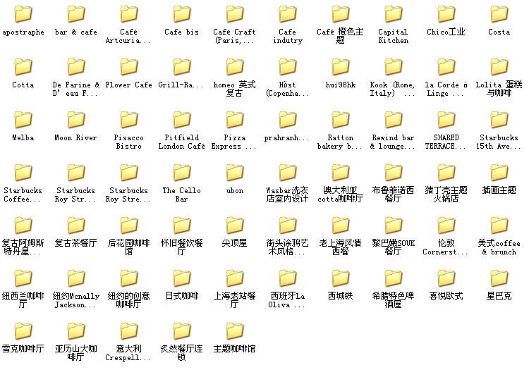Select the Pitfield London Café folder
Screen dimensions: 529x370
[x=182, y=120]
